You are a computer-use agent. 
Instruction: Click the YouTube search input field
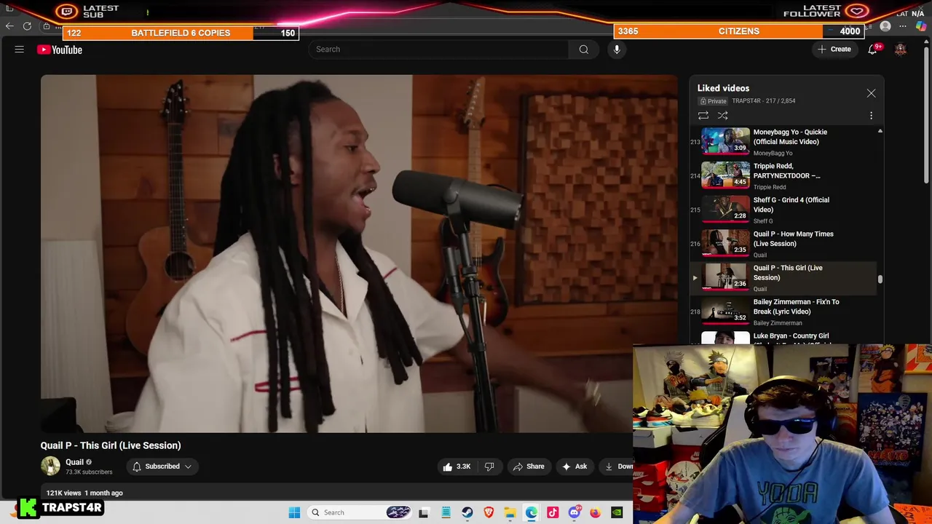coord(438,49)
